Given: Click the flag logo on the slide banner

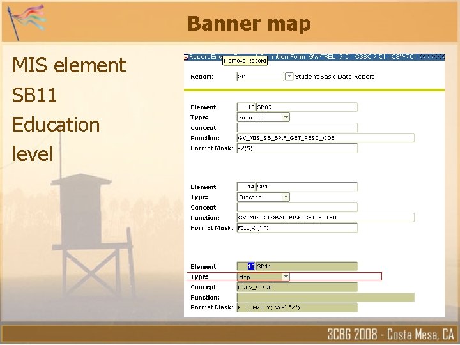Looking at the screenshot, I should point(27,22).
